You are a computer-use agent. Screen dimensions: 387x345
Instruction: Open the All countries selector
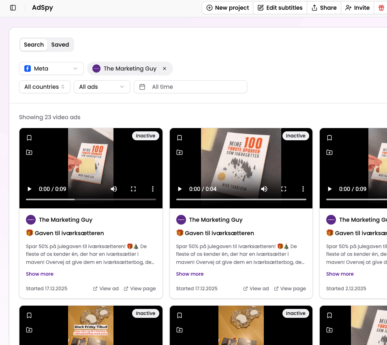(45, 87)
